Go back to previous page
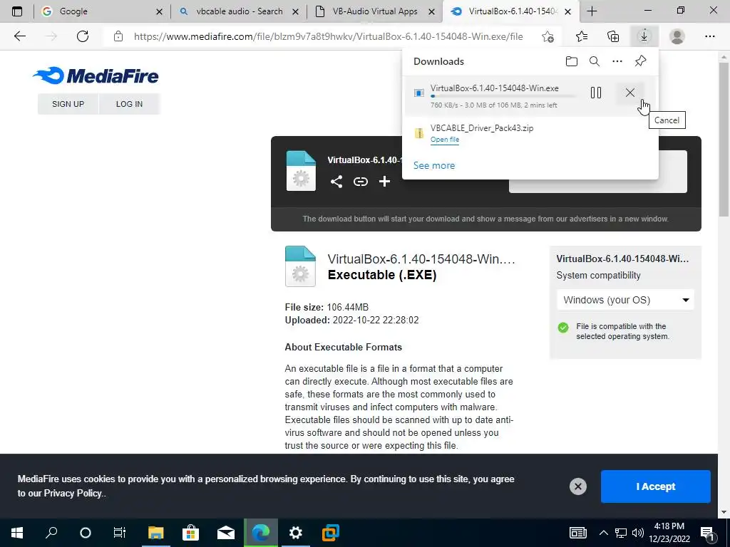Screen dimensions: 730x547 [19, 36]
